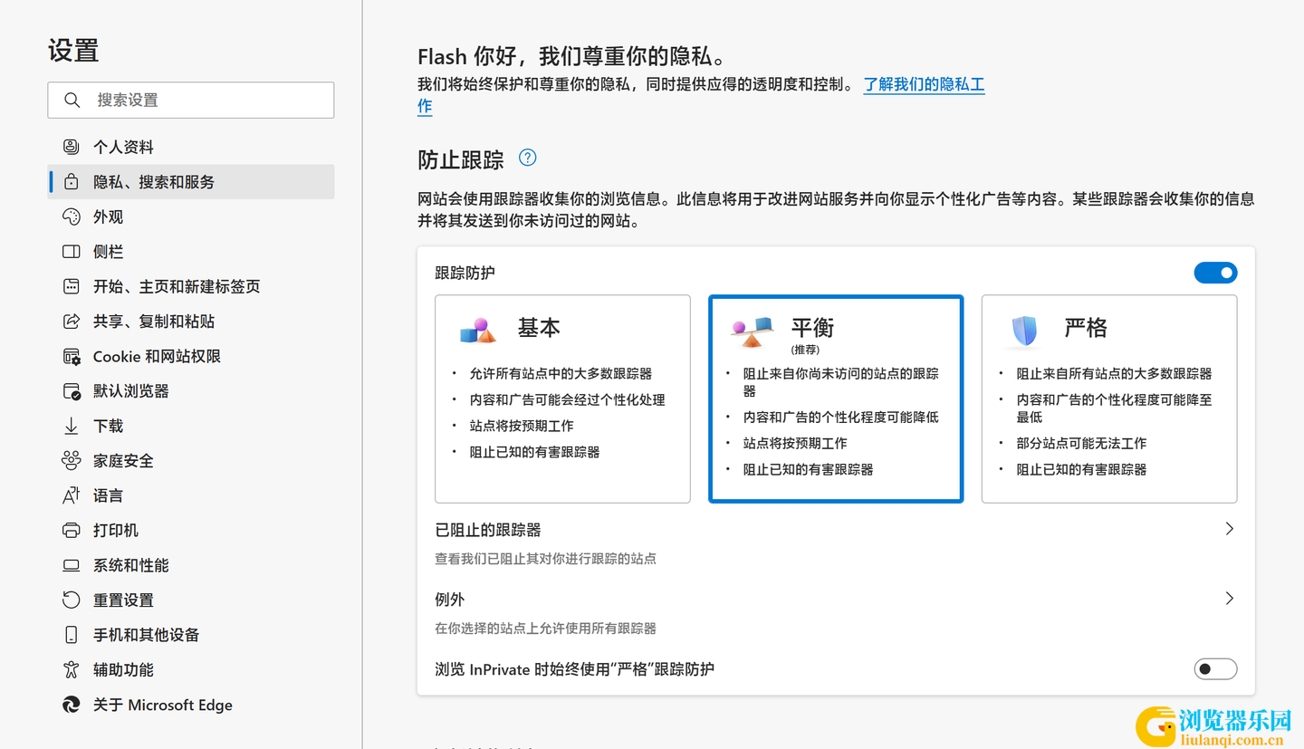This screenshot has width=1304, height=749.
Task: Click the 系统和性能 laptop icon
Action: tap(72, 565)
